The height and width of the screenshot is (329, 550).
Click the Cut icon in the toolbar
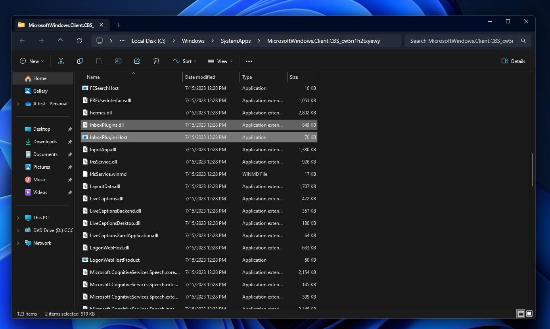pyautogui.click(x=61, y=61)
